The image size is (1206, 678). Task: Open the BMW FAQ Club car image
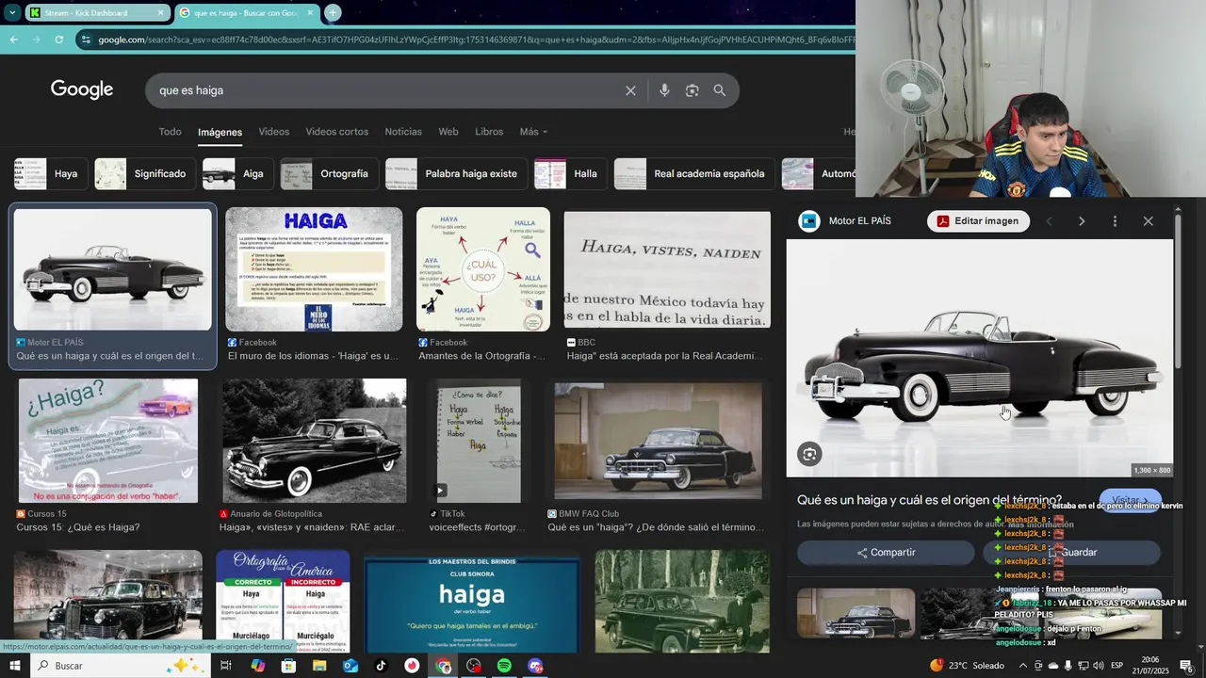[x=659, y=441]
